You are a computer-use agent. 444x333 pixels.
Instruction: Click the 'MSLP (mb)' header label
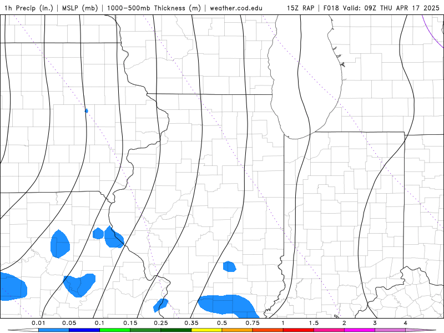(80, 8)
